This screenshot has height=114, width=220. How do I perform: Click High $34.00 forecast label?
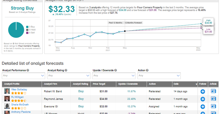[208, 22]
